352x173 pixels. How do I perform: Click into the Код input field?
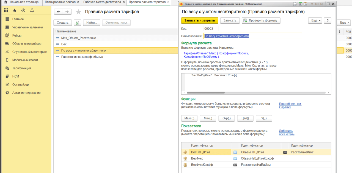coord(211,29)
